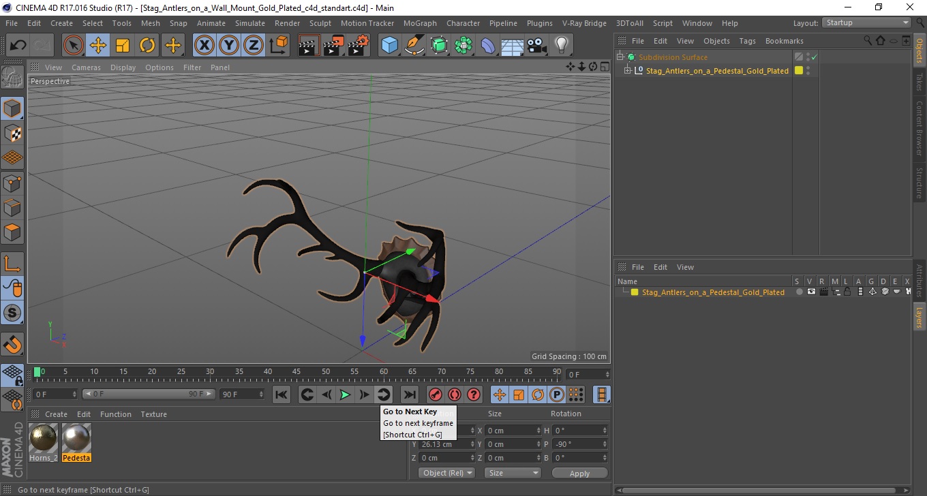
Task: Click Record Active Objects key icon
Action: (436, 394)
